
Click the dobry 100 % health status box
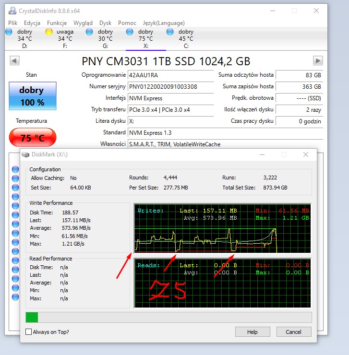pos(33,96)
